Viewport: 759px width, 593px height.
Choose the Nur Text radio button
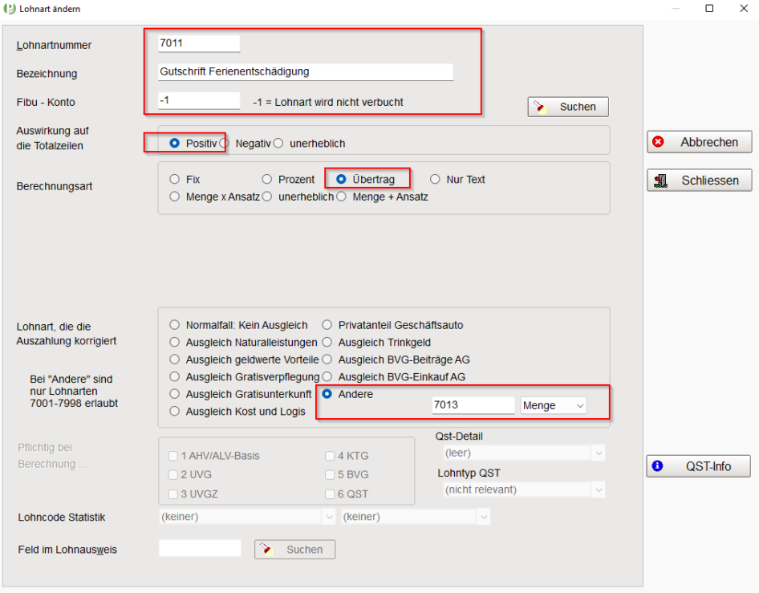click(x=436, y=180)
